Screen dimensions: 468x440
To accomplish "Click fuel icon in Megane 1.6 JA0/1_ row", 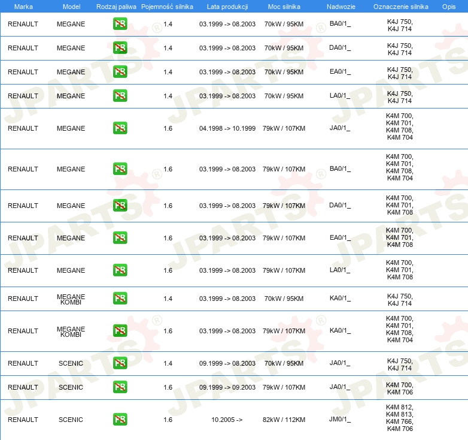I will pyautogui.click(x=120, y=128).
